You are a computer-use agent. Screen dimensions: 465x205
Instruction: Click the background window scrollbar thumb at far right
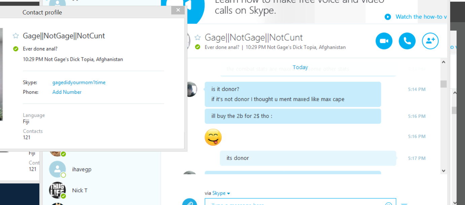click(x=454, y=110)
